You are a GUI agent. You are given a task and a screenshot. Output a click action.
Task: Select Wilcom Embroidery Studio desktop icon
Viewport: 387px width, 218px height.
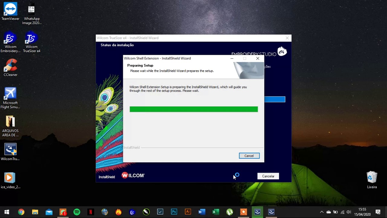coord(10,42)
